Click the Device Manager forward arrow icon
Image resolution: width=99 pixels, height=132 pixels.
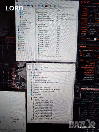[x=30, y=69]
